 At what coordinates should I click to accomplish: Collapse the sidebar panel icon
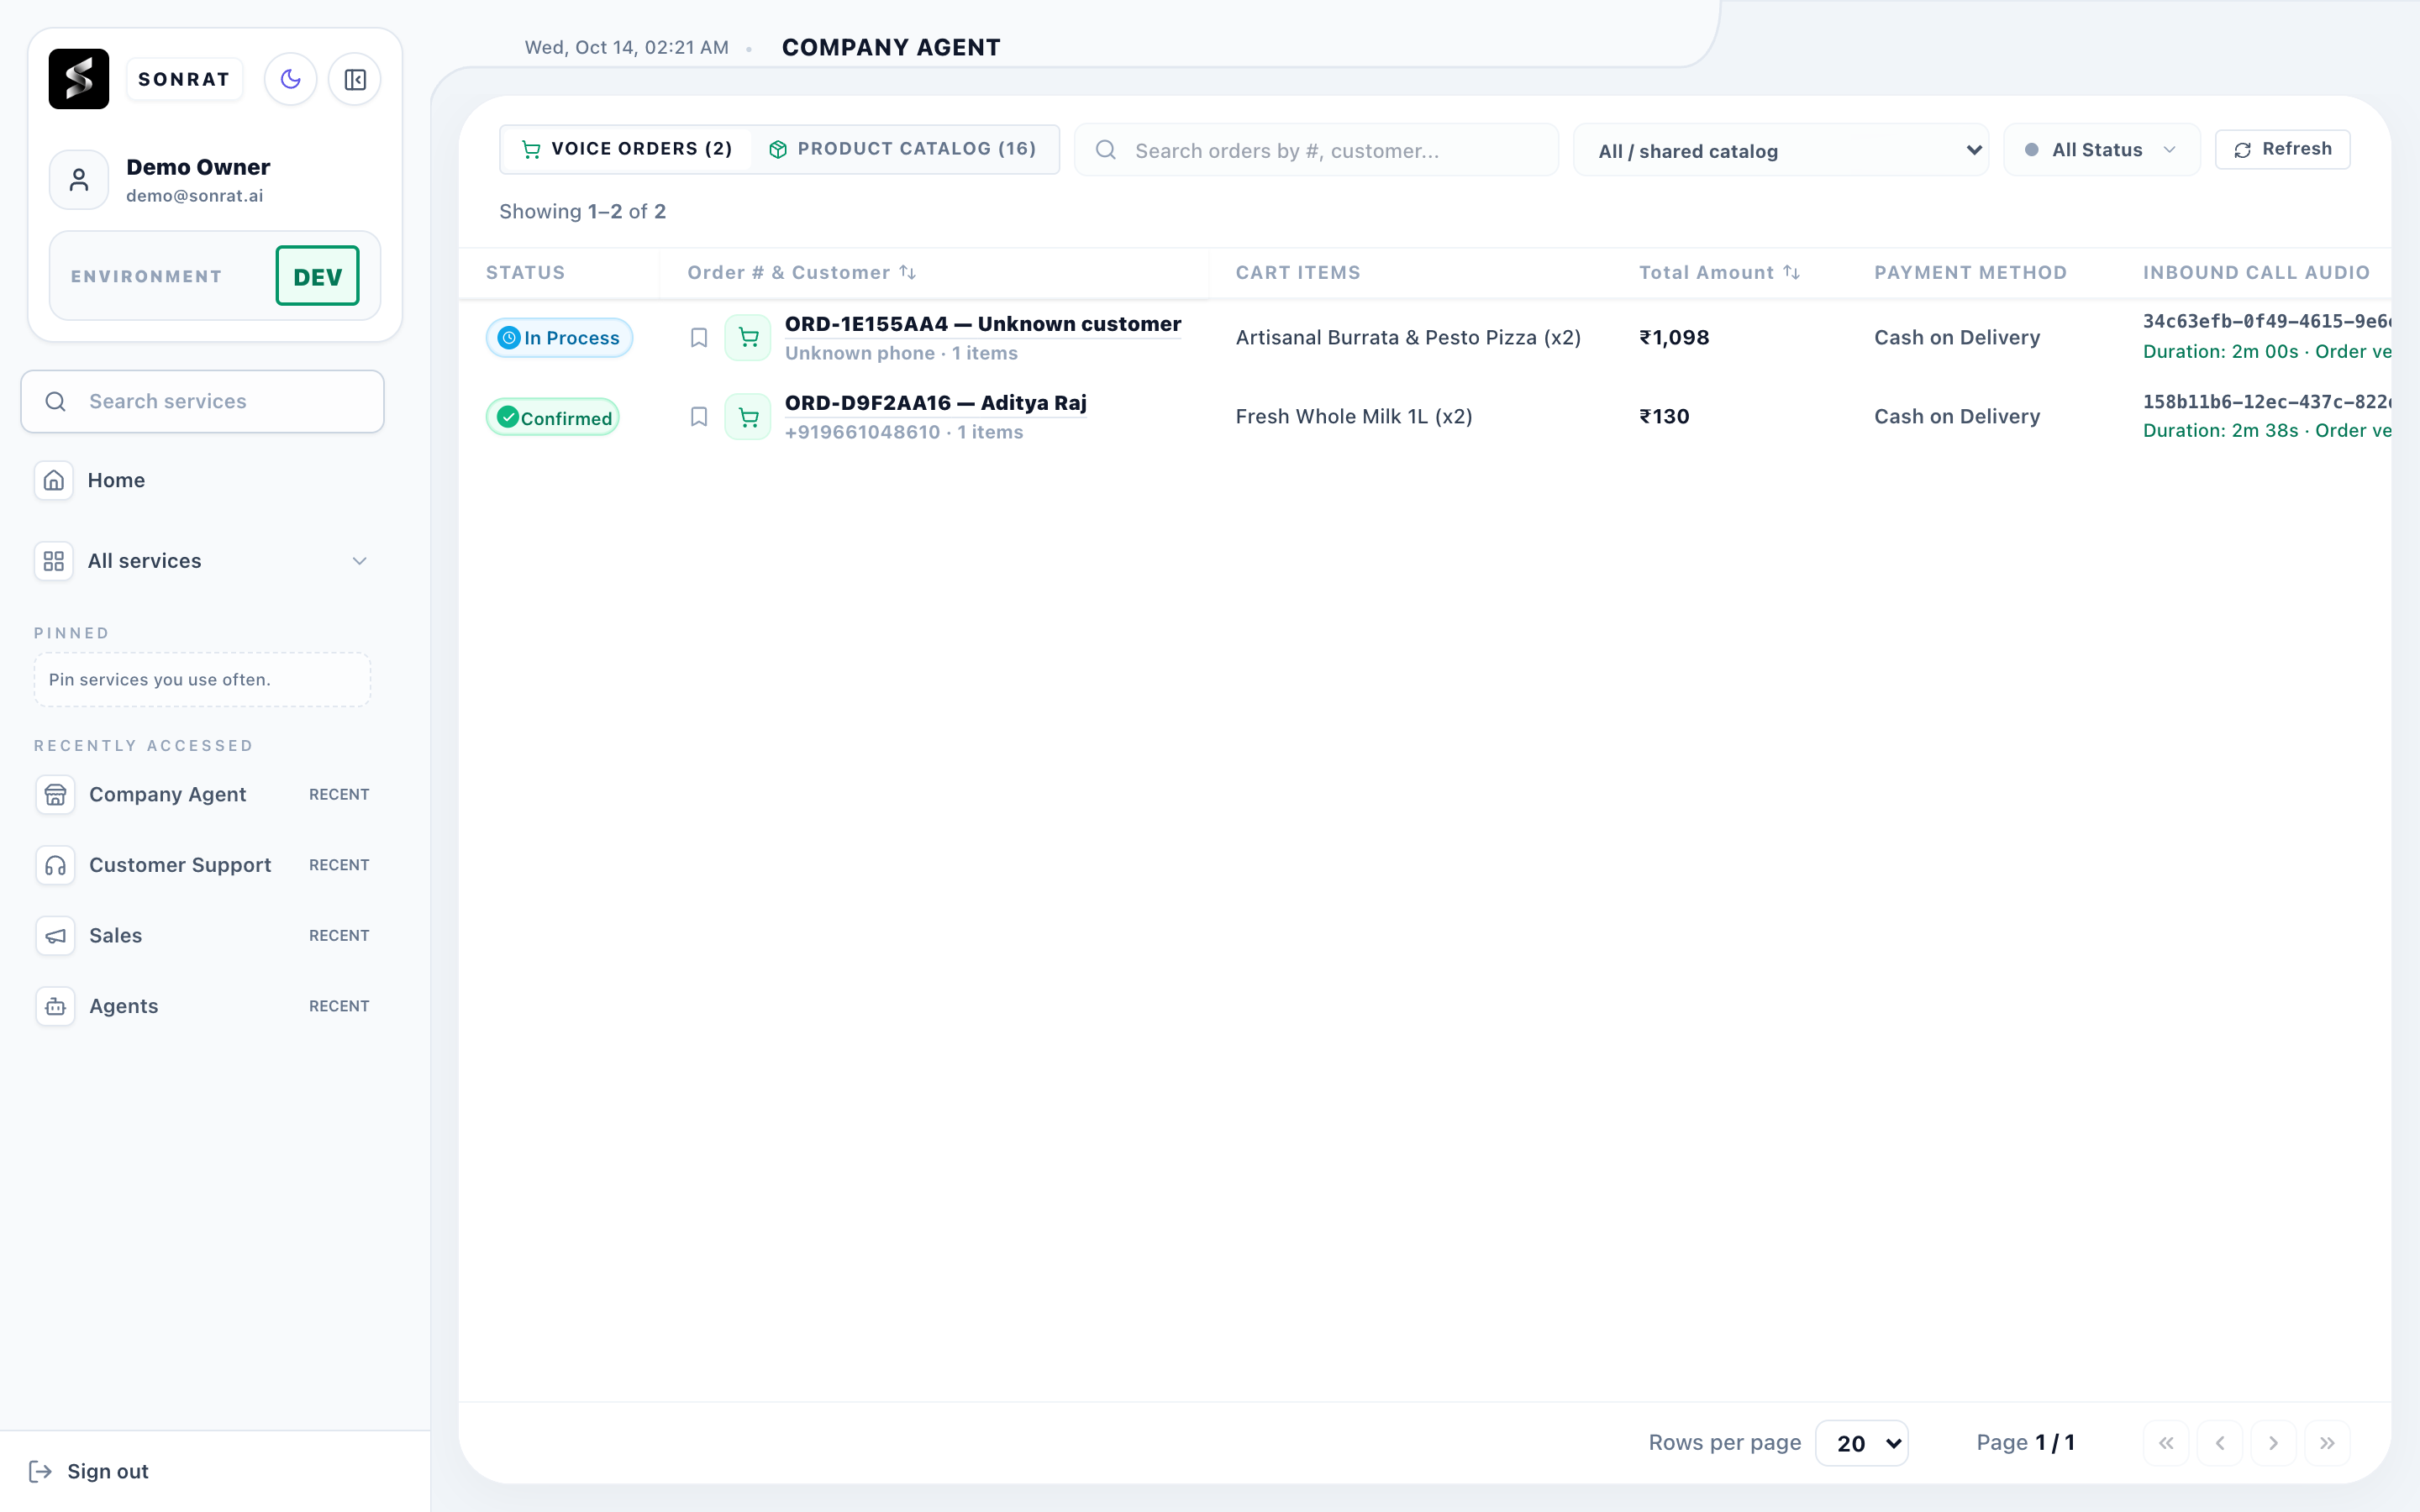tap(355, 79)
